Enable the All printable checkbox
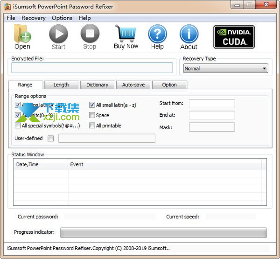This screenshot has height=259, width=280. (x=92, y=126)
